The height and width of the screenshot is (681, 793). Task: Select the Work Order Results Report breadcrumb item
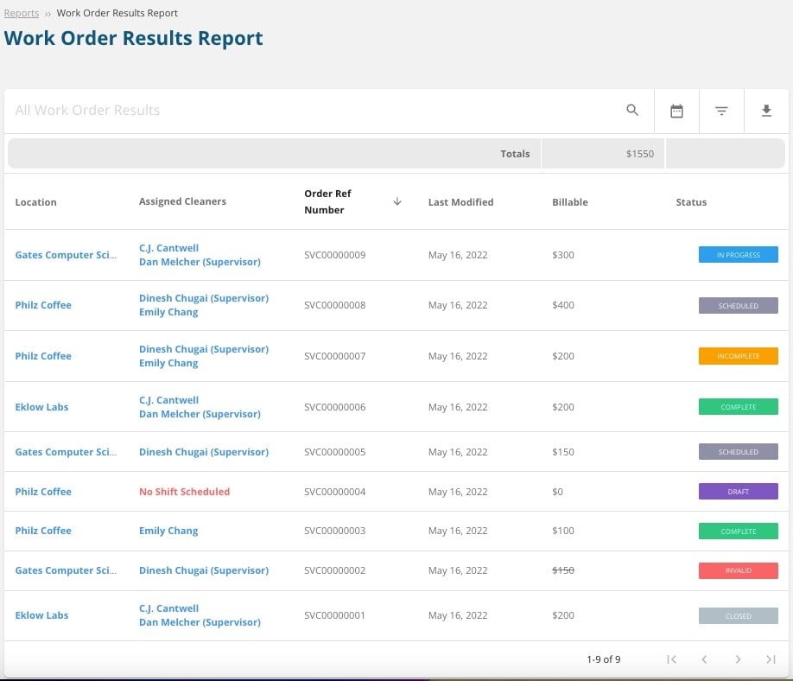[x=117, y=12]
